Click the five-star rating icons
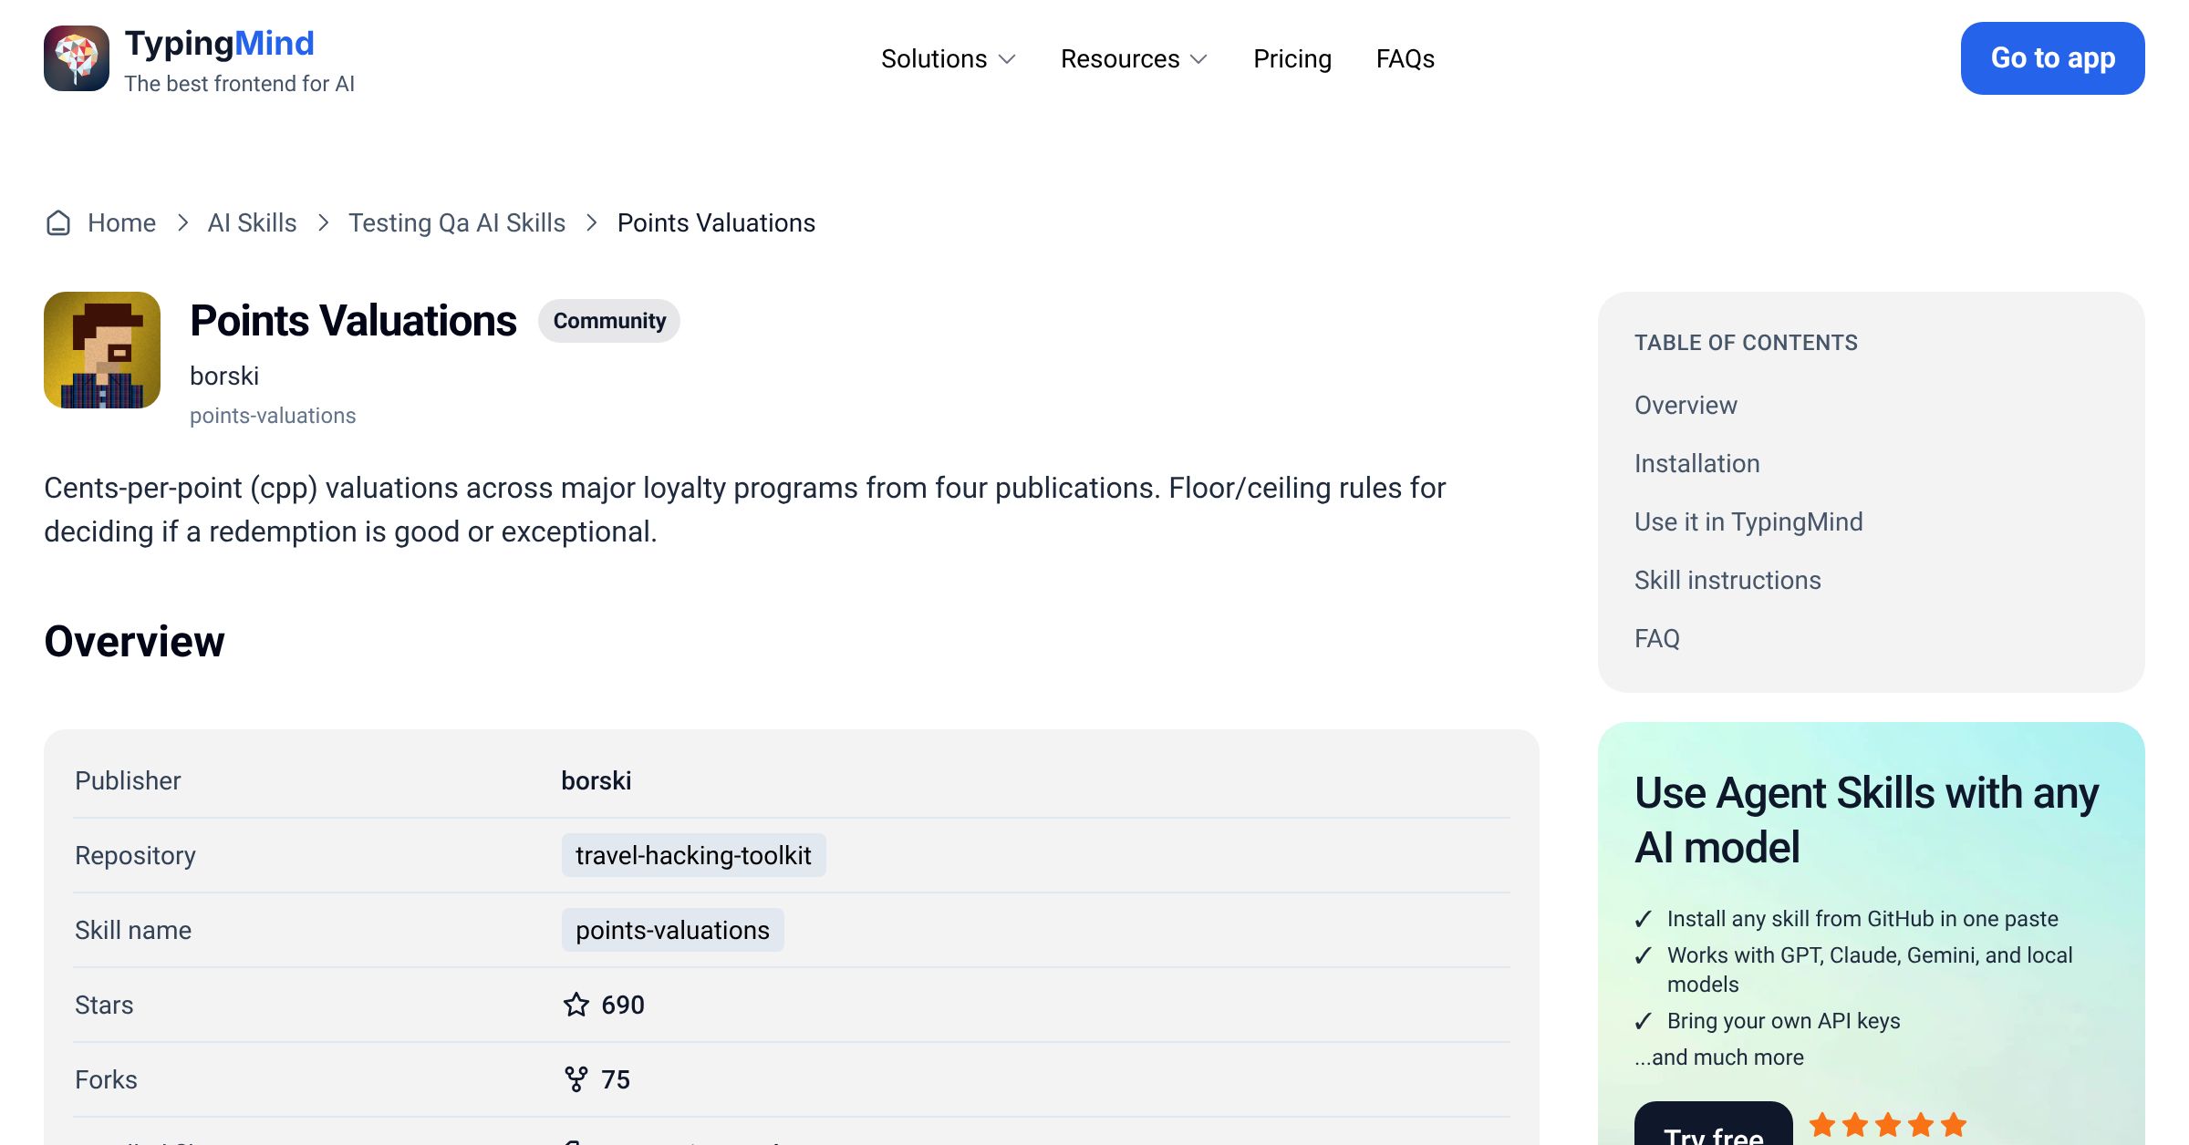2189x1145 pixels. [x=1888, y=1125]
